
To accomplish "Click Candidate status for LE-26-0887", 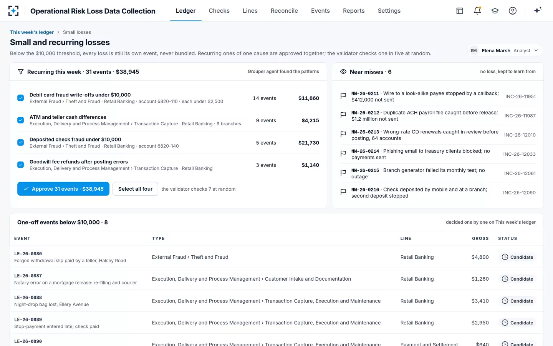I will (x=517, y=279).
